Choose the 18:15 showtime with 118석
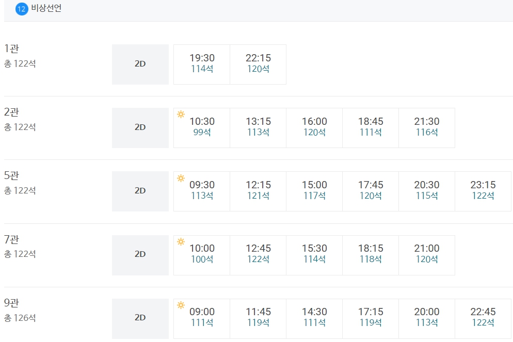The height and width of the screenshot is (342, 513). click(x=371, y=255)
